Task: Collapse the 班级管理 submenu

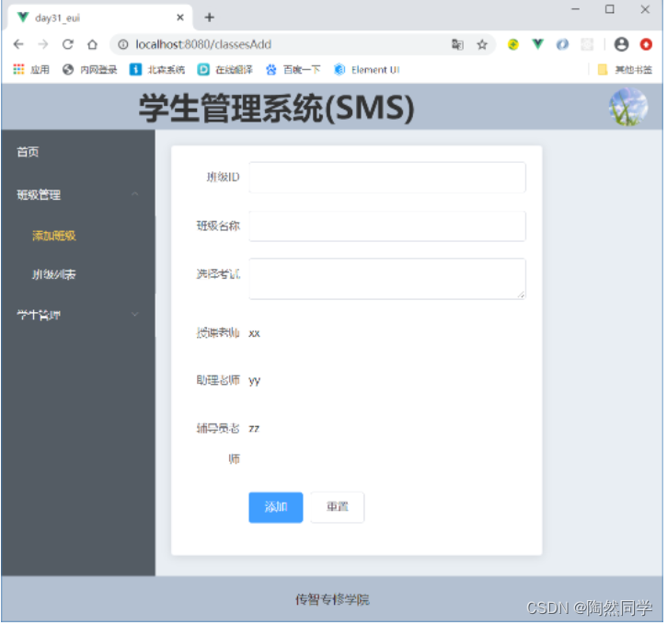Action: pos(78,195)
